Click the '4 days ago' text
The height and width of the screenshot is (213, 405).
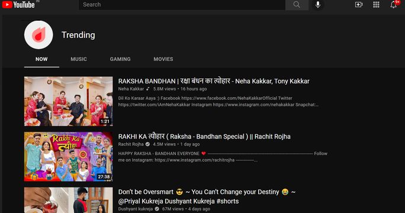coord(199,209)
